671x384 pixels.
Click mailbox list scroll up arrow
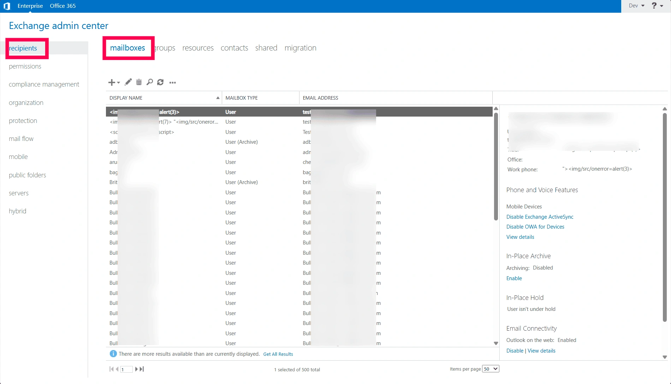[496, 108]
